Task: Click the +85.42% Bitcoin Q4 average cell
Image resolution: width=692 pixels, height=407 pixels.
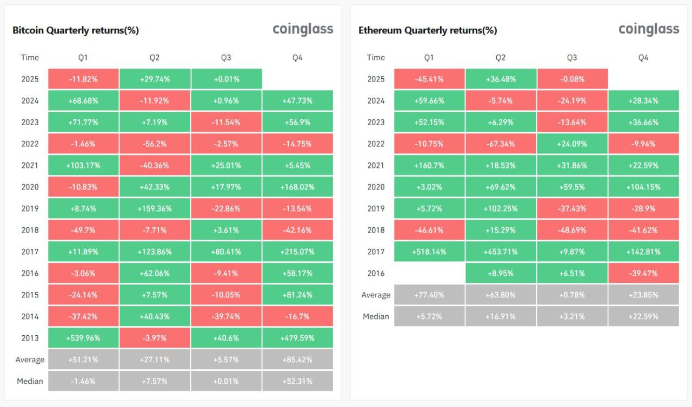Action: pos(297,359)
